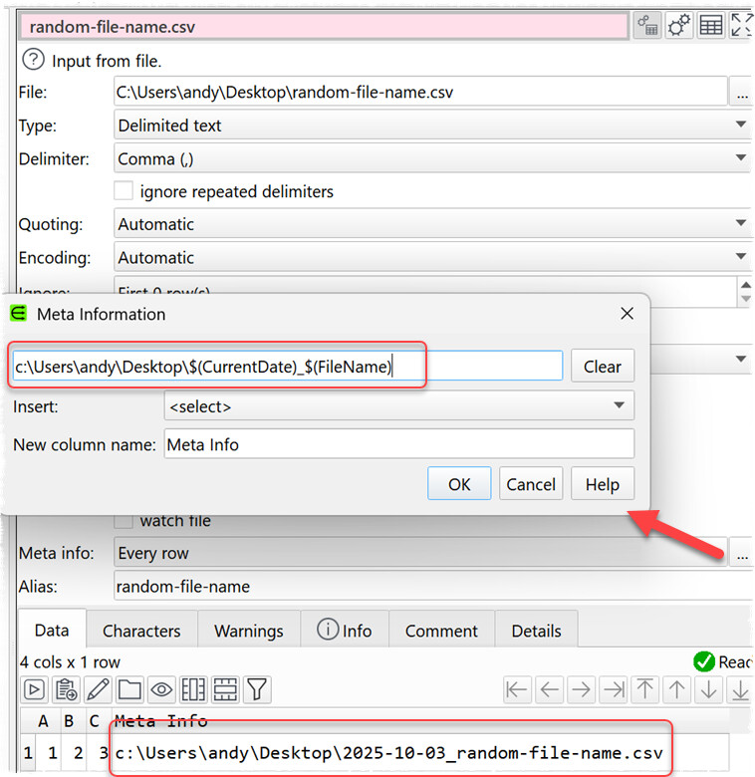This screenshot has height=777, width=755.
Task: Click the table grid icon at top
Action: (711, 26)
